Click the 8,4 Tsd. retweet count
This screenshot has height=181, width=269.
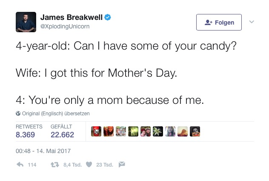click(x=72, y=165)
